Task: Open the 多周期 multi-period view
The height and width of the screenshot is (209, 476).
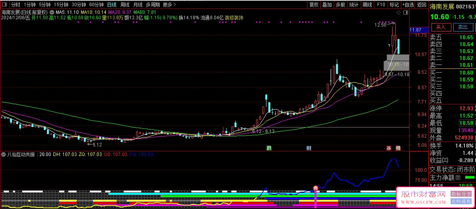Action: (x=153, y=5)
